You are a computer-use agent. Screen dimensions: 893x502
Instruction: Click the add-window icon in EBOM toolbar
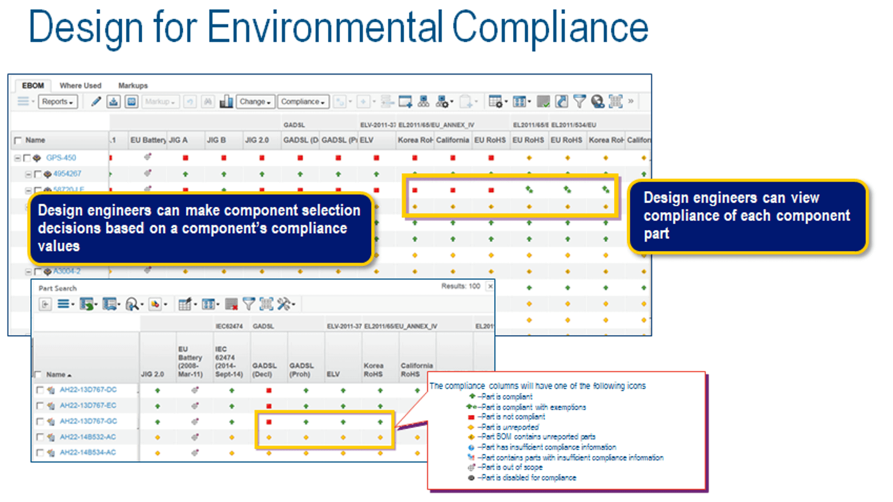(x=405, y=101)
